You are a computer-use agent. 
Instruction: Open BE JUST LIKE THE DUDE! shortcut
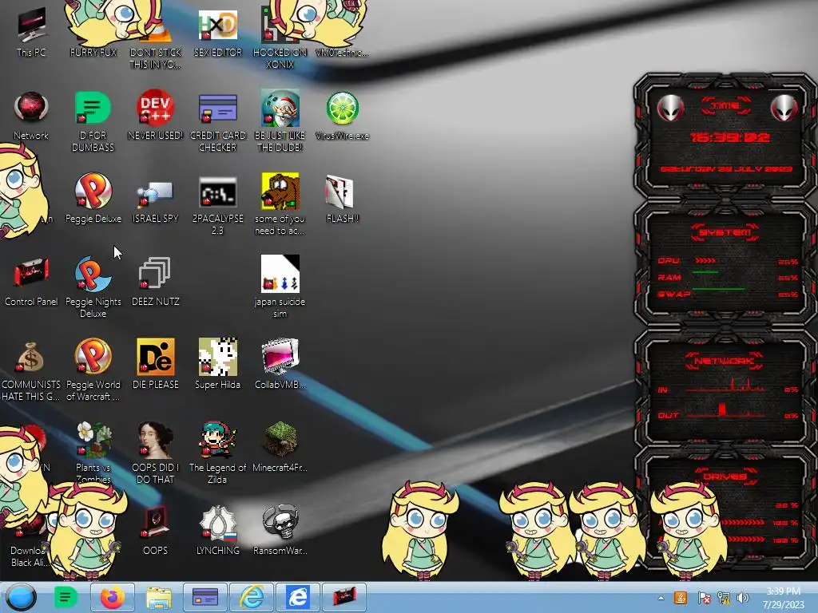coord(280,120)
